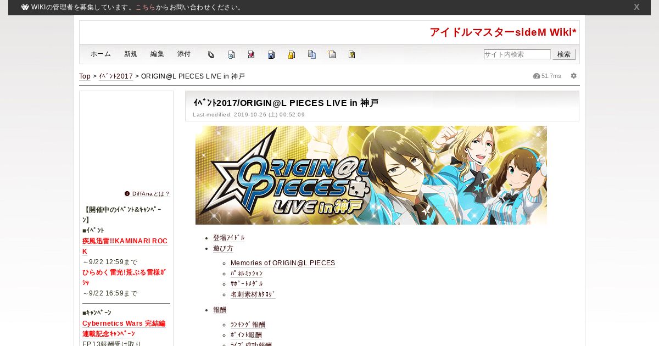Click 【開催中のｲﾍﾞﾝﾄ&ｷｬﾝﾍﾟｰﾝ】 sidebar heading
659x346 pixels.
[122, 215]
